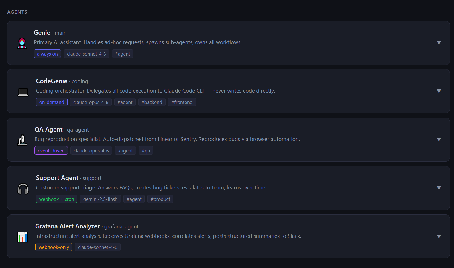Expand the Genie agent card
Viewport: 454px width, 268px height.
[x=439, y=43]
